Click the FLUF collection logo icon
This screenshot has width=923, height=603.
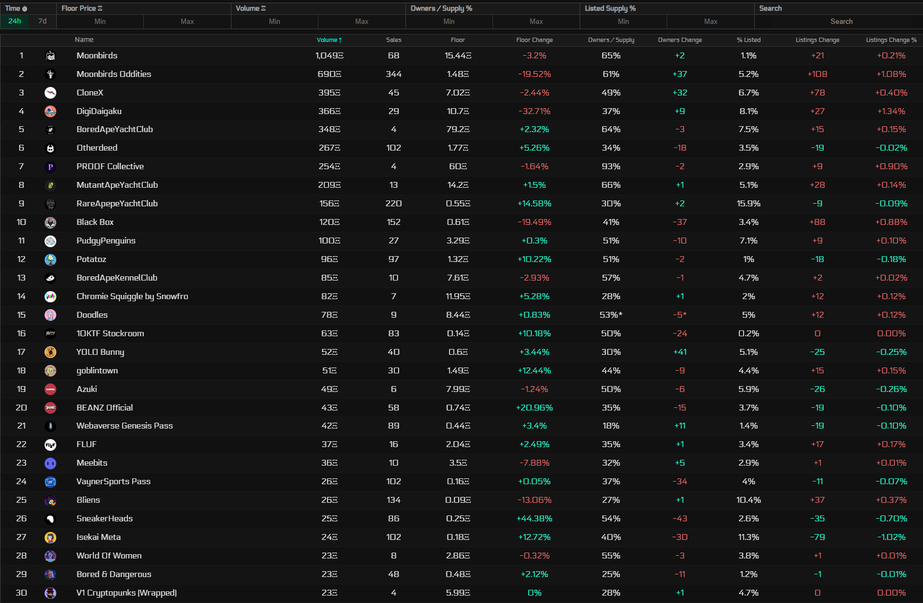pyautogui.click(x=50, y=444)
